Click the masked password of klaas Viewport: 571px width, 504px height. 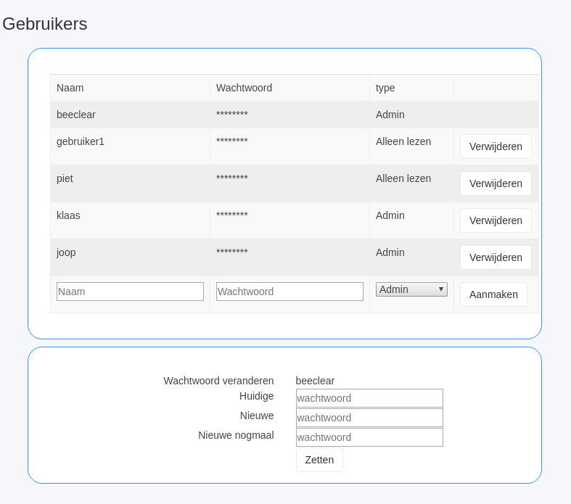[x=232, y=215]
